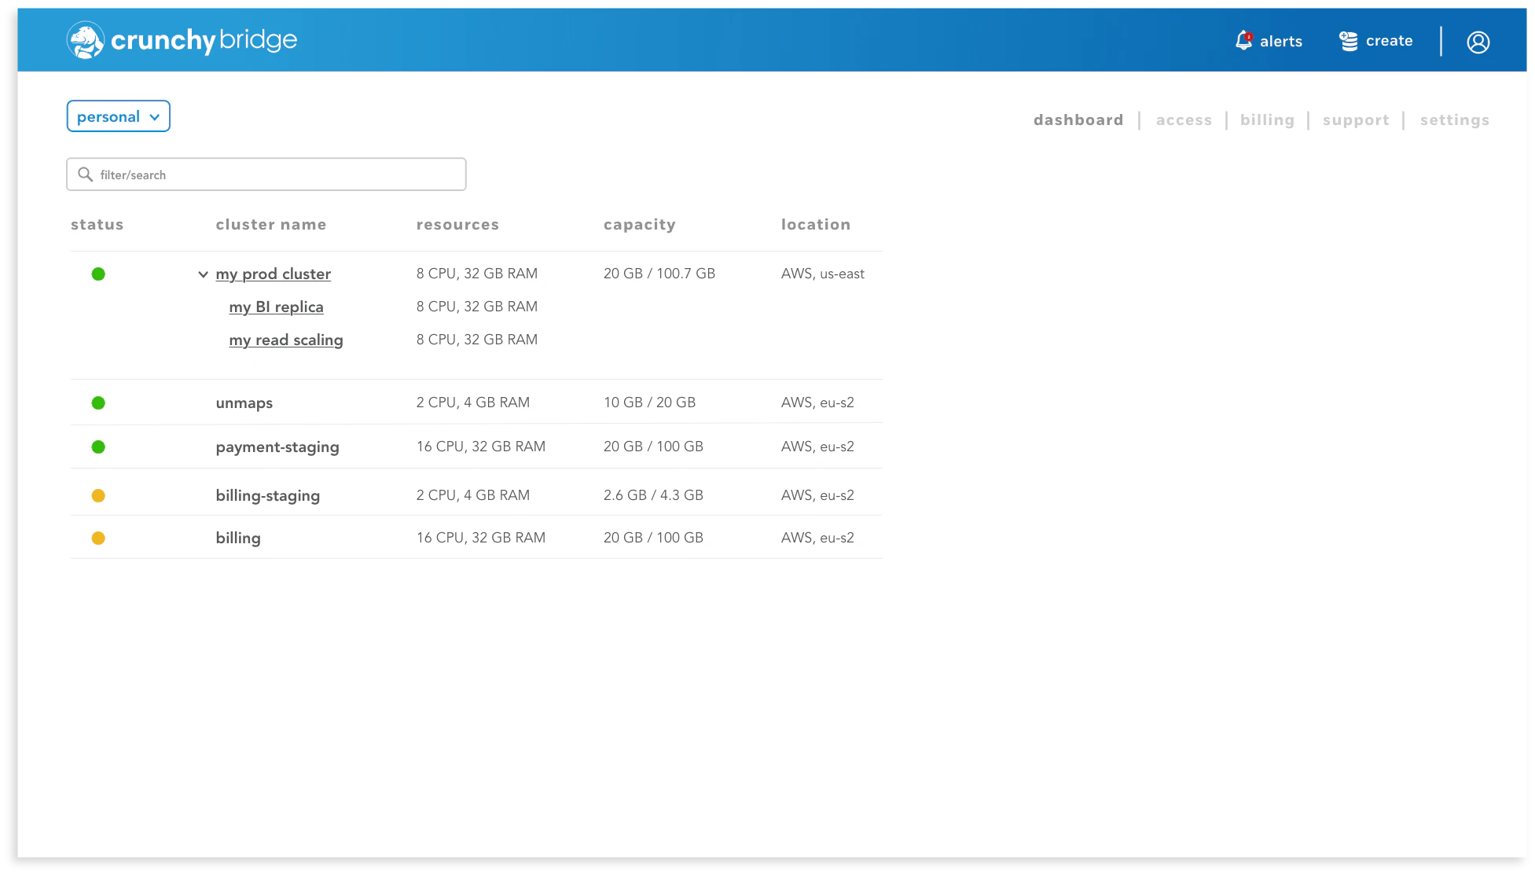
Task: Open the my prod cluster link
Action: click(x=274, y=274)
